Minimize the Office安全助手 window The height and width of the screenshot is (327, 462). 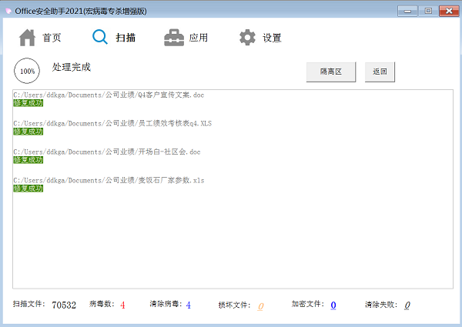tap(407, 12)
